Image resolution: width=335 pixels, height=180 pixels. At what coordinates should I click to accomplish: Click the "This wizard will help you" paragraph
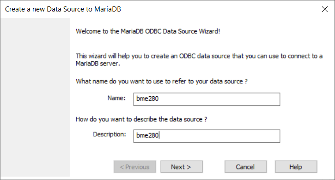(x=199, y=59)
